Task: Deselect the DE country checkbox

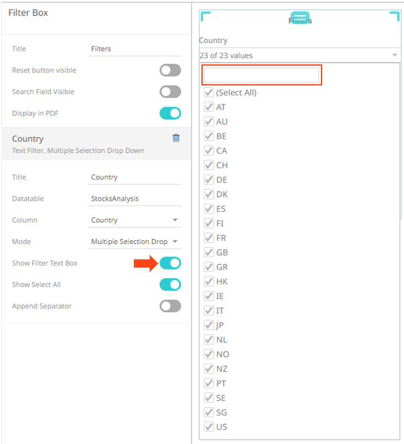Action: click(209, 180)
